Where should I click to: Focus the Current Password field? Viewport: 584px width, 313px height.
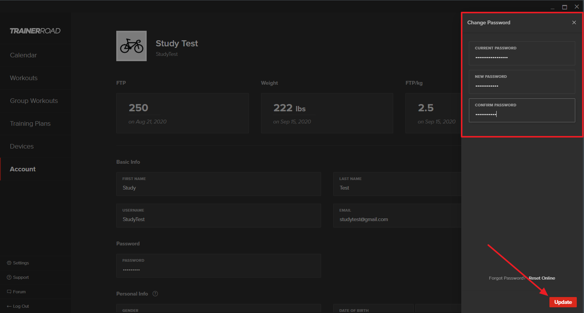(522, 53)
